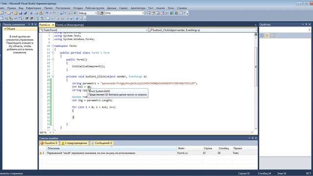
Task: Open the 'time' search combo box dropdown
Action: [x=142, y=13]
